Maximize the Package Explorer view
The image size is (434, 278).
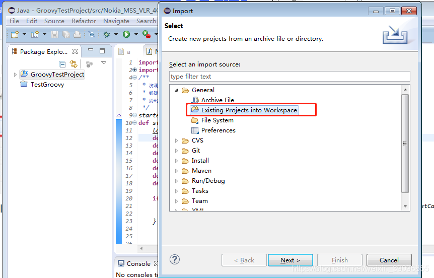click(x=102, y=51)
